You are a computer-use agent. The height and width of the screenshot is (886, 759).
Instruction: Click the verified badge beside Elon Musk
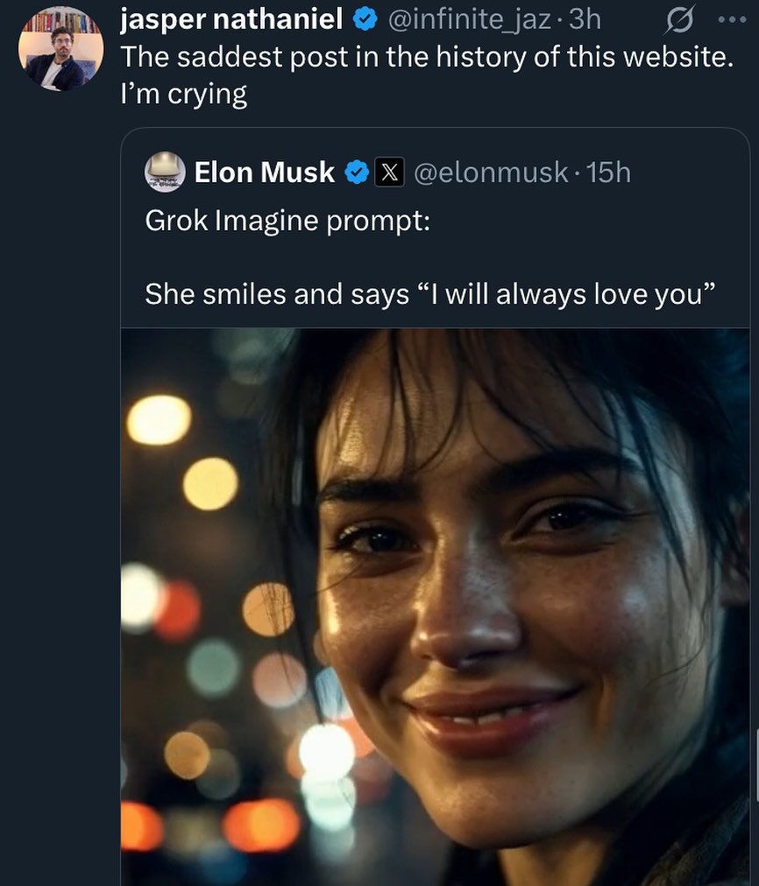point(356,172)
